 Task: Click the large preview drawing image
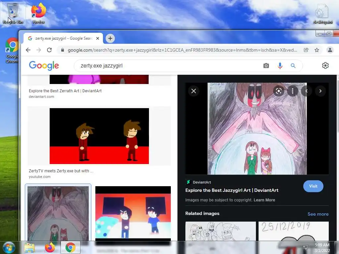tap(257, 129)
